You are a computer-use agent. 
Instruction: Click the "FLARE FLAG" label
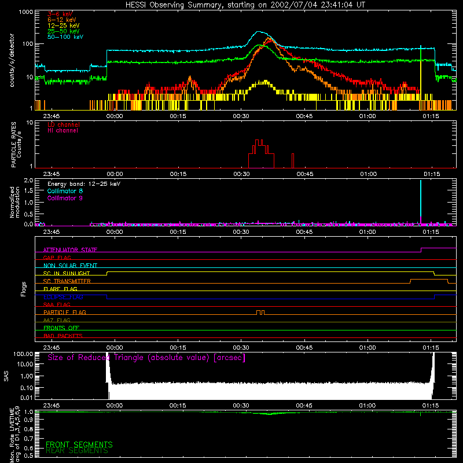(x=60, y=289)
